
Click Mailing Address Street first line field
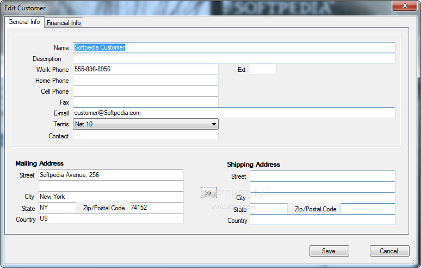pyautogui.click(x=111, y=175)
